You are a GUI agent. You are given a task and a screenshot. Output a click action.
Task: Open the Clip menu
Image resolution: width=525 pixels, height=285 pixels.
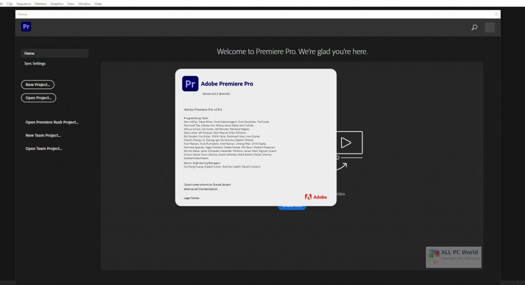9,4
